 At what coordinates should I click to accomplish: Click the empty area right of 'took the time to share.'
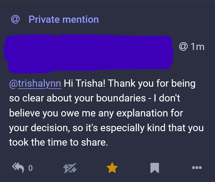click(161, 143)
